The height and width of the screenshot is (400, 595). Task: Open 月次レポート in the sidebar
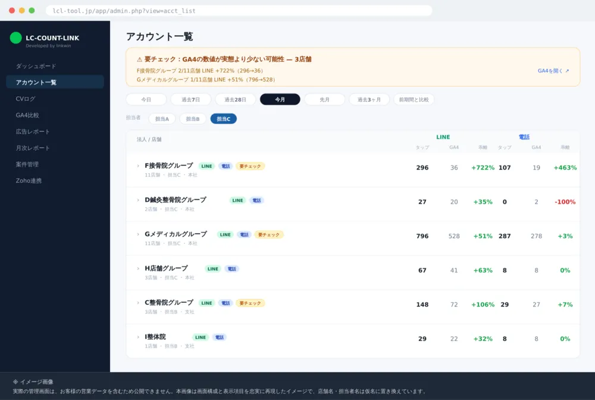click(33, 148)
